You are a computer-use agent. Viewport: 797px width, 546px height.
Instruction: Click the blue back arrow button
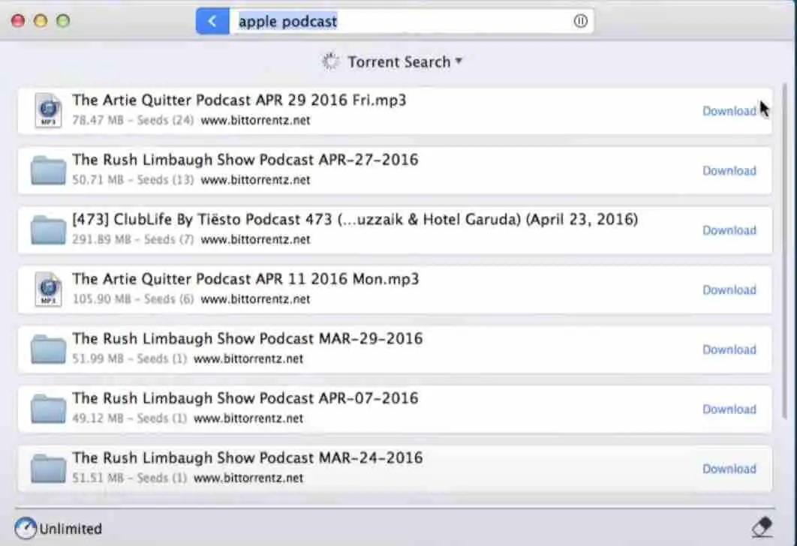coord(212,21)
